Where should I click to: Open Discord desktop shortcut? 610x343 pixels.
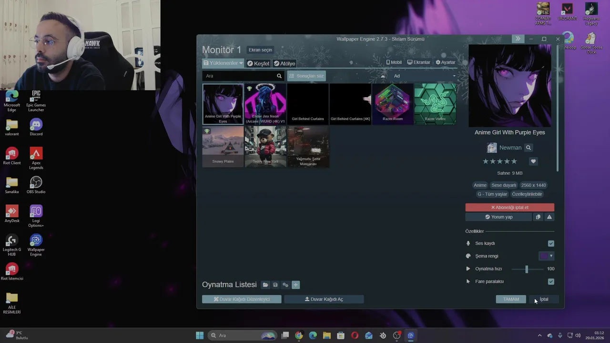[36, 128]
